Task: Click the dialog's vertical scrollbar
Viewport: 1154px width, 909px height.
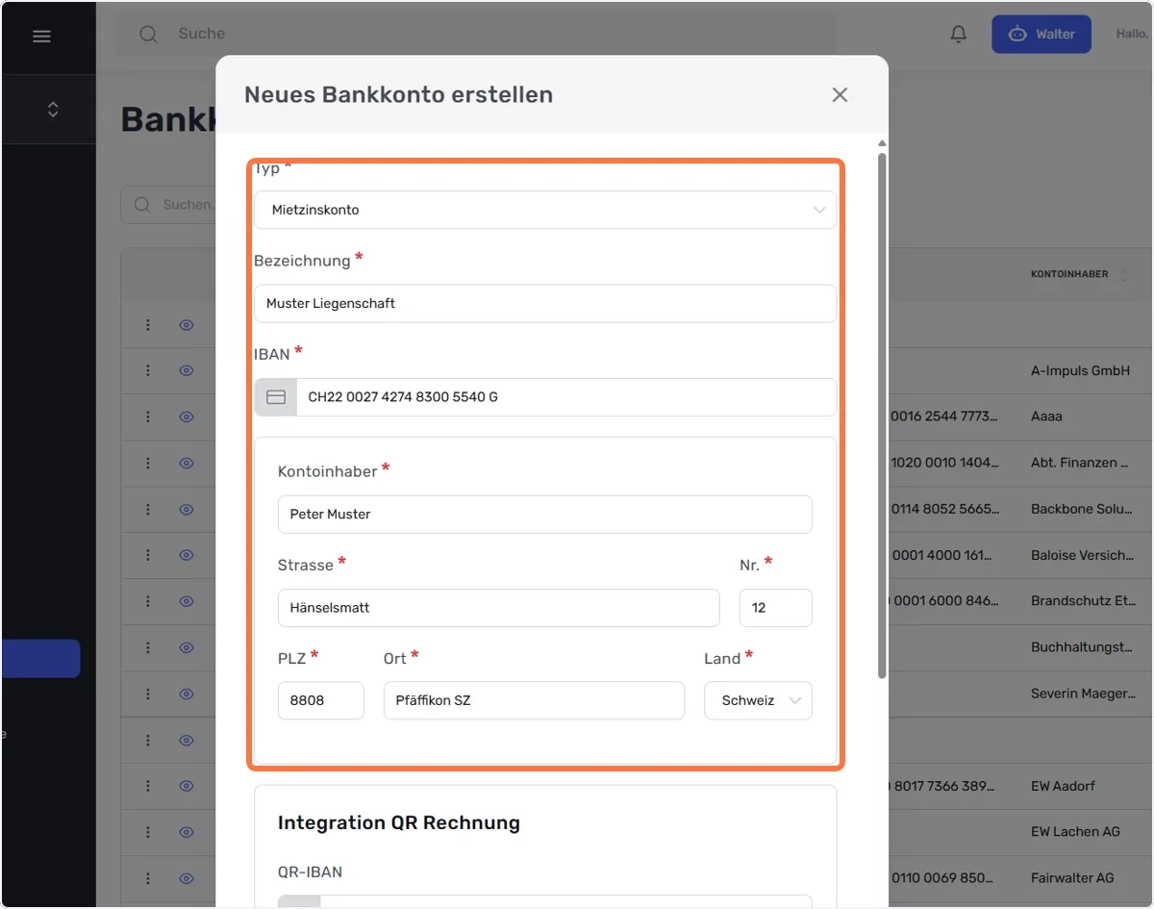Action: [882, 416]
